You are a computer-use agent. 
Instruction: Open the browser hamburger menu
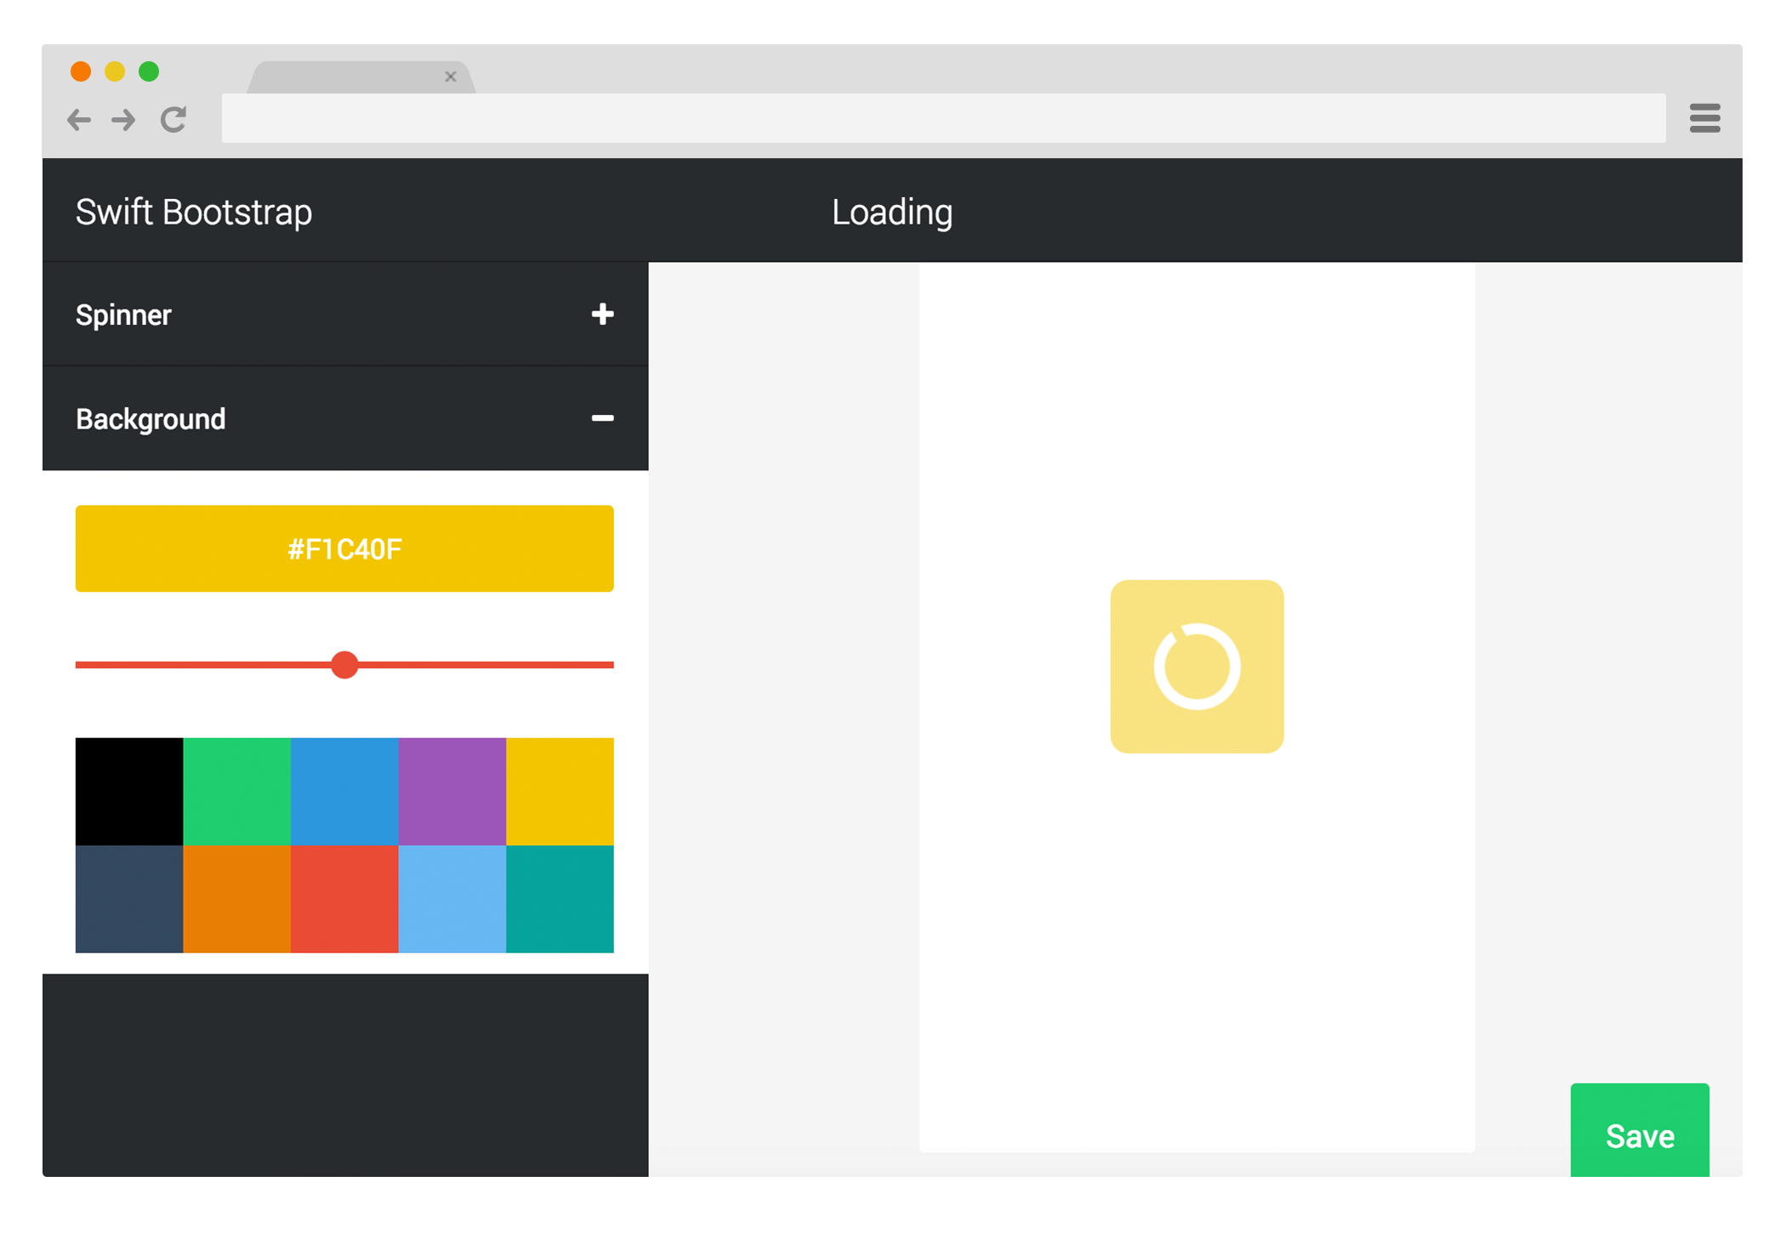click(1704, 118)
